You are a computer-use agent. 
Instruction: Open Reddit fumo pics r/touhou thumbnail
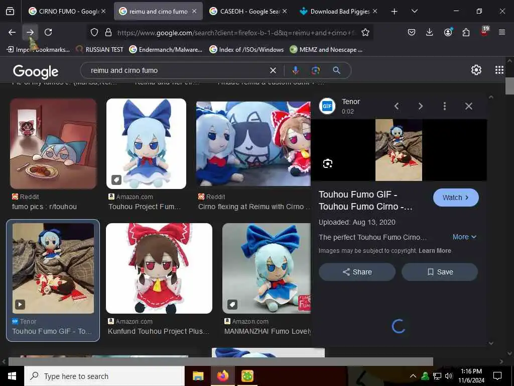coord(53,143)
